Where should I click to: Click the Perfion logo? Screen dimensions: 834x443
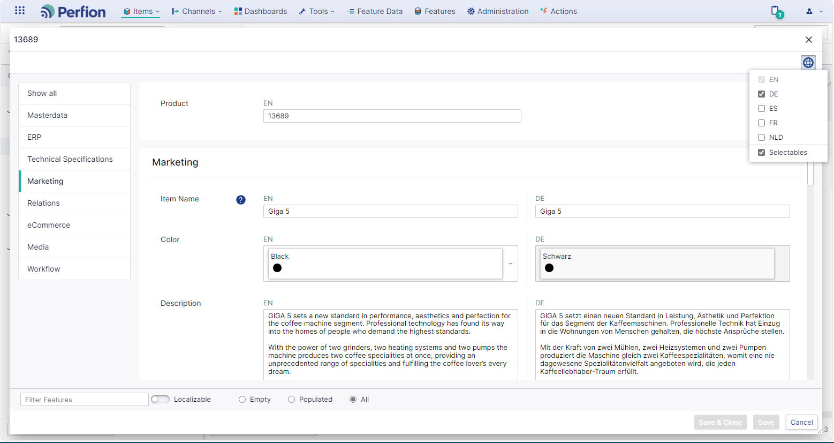(73, 11)
